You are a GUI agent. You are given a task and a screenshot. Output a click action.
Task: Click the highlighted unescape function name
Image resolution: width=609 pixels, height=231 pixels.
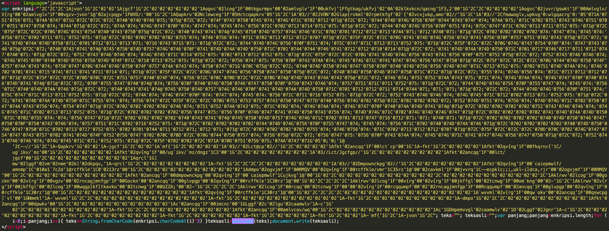coord(243,221)
